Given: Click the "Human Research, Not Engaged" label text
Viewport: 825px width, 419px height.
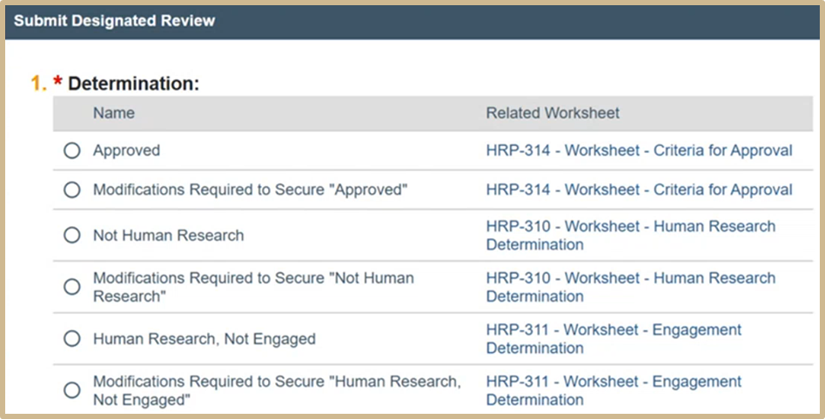Looking at the screenshot, I should click(204, 339).
